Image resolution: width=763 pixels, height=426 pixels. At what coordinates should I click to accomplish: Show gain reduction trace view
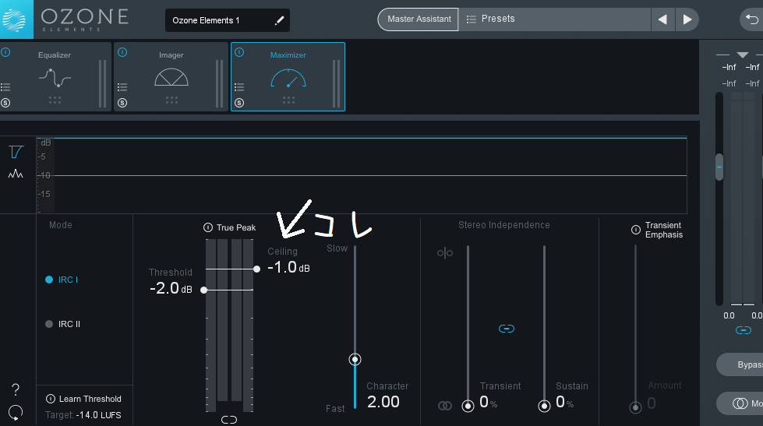tap(16, 152)
